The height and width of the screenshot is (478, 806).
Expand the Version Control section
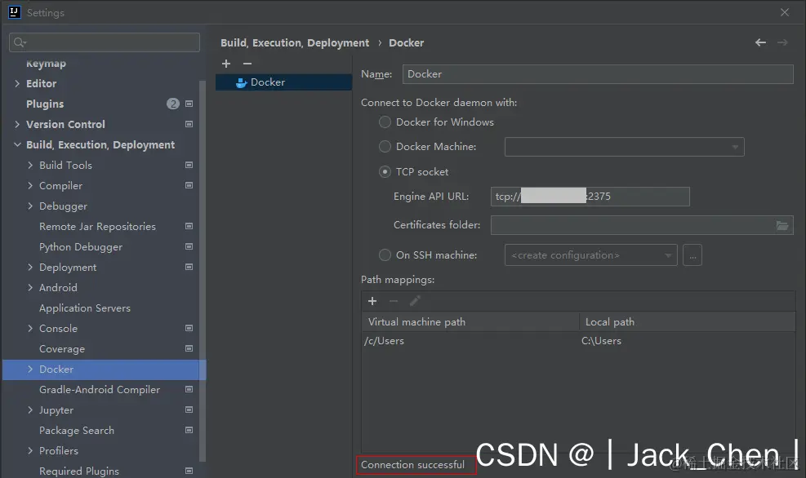pos(17,124)
